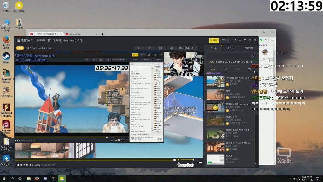This screenshot has width=323, height=182.
Task: Toggle PotPlayer fullscreen arrows icon
Action: [x=250, y=40]
